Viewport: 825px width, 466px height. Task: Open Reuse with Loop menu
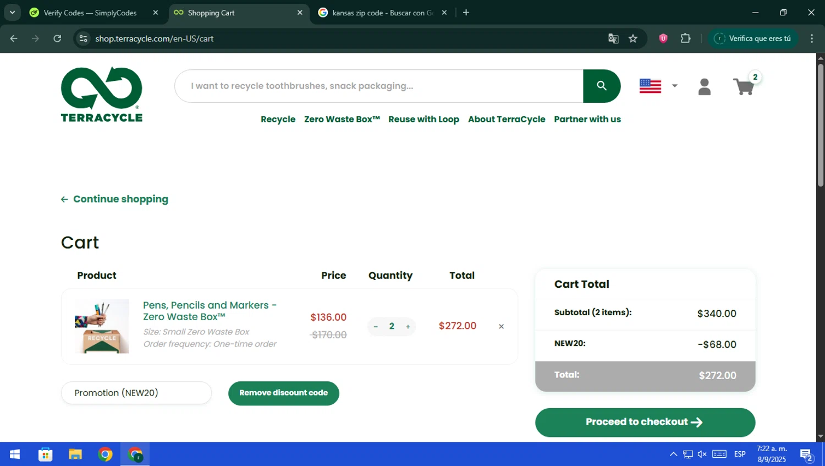tap(424, 119)
